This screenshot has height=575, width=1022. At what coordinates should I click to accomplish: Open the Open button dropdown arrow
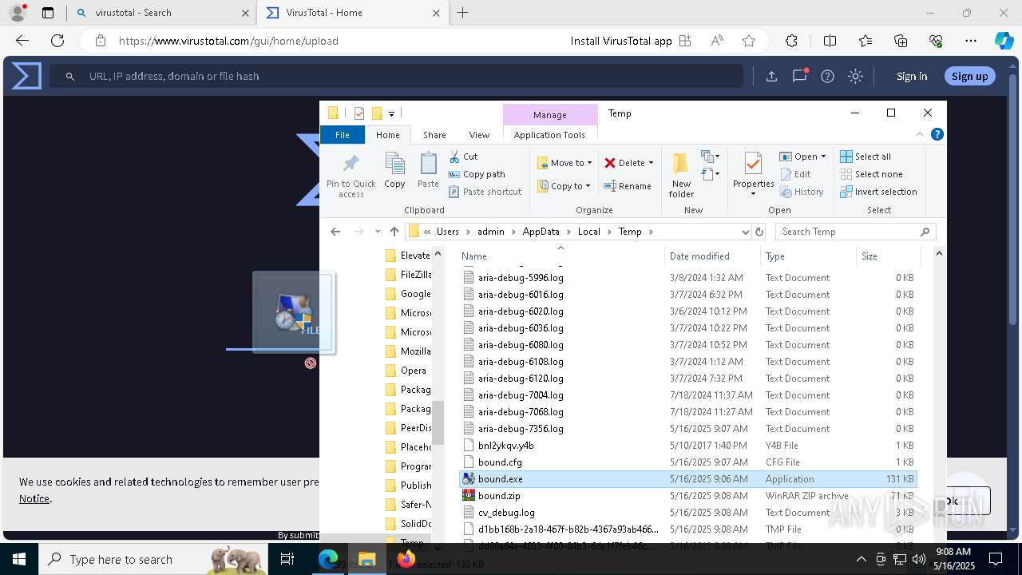[823, 157]
